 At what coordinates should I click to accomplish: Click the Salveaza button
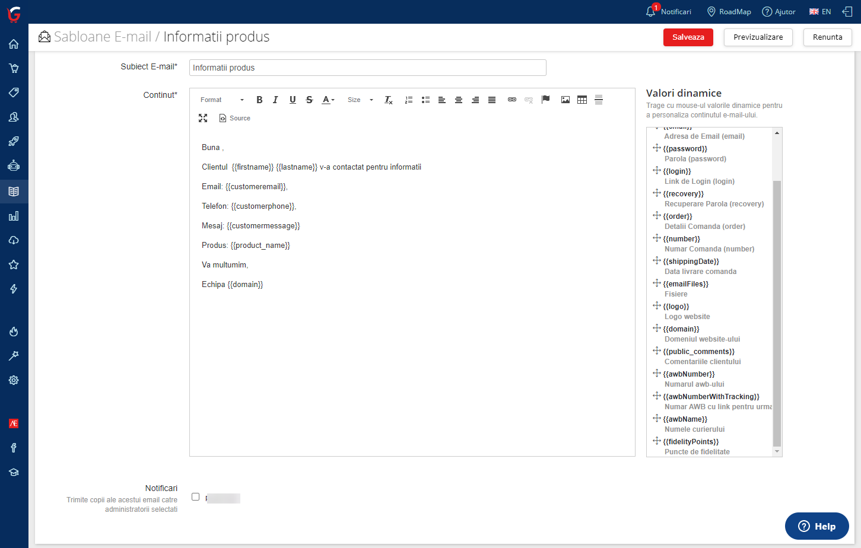[x=688, y=37]
